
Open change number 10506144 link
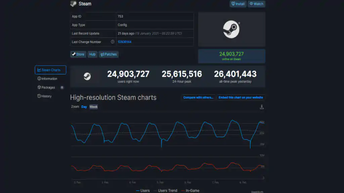point(124,42)
